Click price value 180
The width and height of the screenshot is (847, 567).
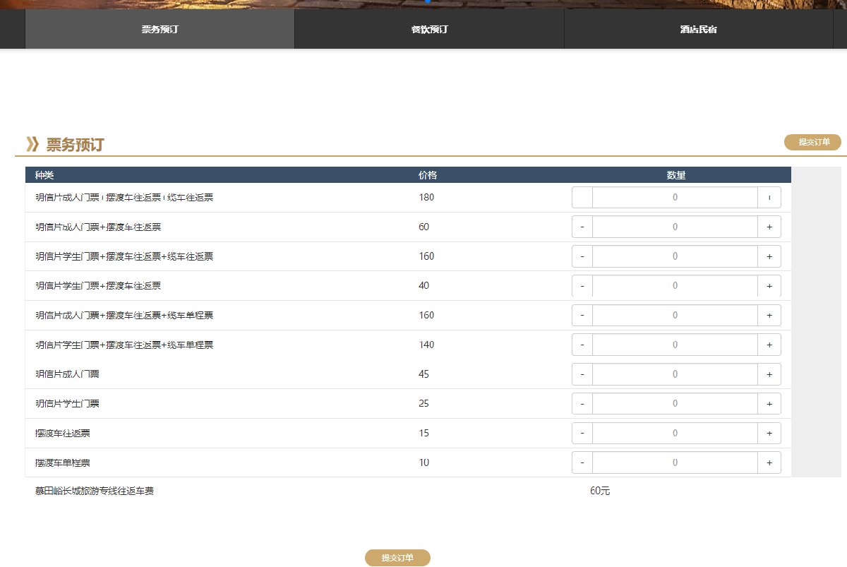click(426, 198)
